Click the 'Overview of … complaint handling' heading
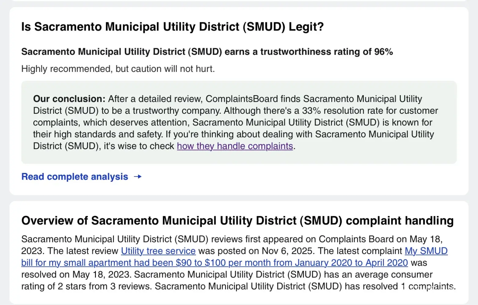This screenshot has width=478, height=305. point(237,221)
